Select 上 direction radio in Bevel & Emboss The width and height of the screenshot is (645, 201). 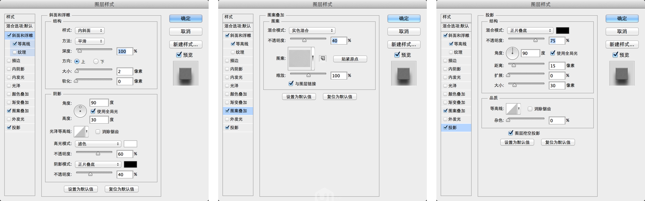click(77, 61)
